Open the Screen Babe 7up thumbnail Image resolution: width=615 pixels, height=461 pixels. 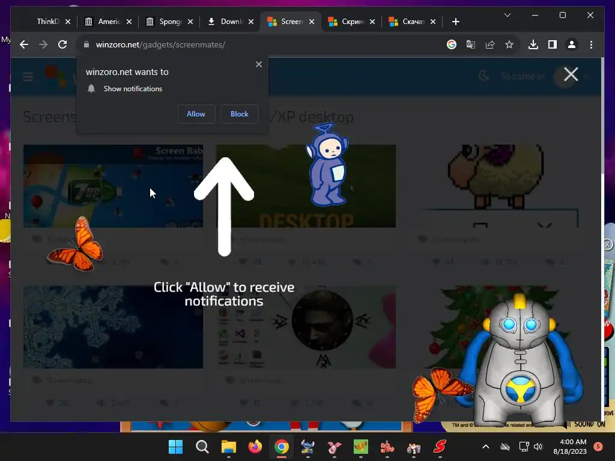pos(114,186)
